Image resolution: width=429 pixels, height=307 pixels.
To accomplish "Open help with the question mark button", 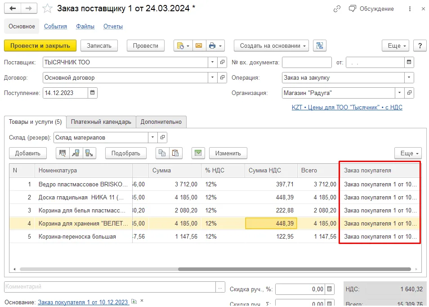I will click(420, 46).
